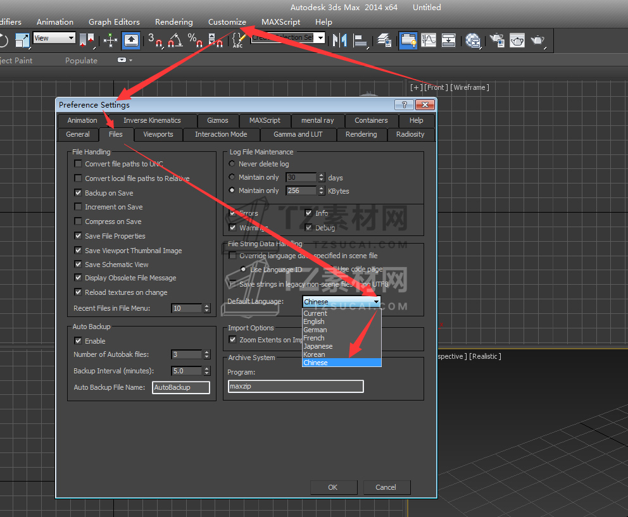This screenshot has height=517, width=628.
Task: Click the Recent Files in File Menu spinner
Action: pos(206,308)
